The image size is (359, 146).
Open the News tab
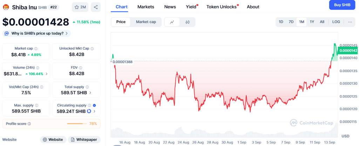point(170,7)
